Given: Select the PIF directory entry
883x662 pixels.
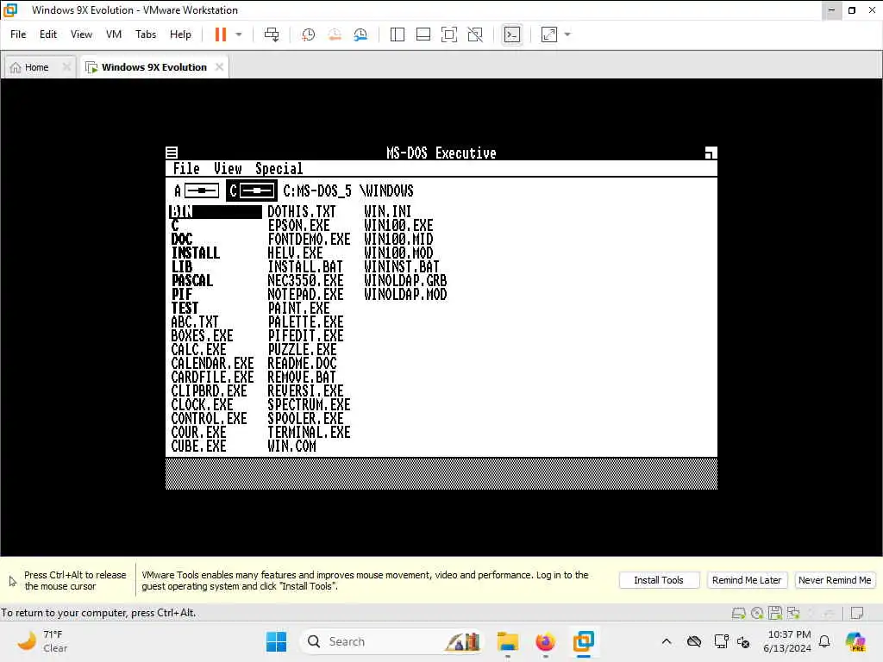Looking at the screenshot, I should pyautogui.click(x=182, y=295).
